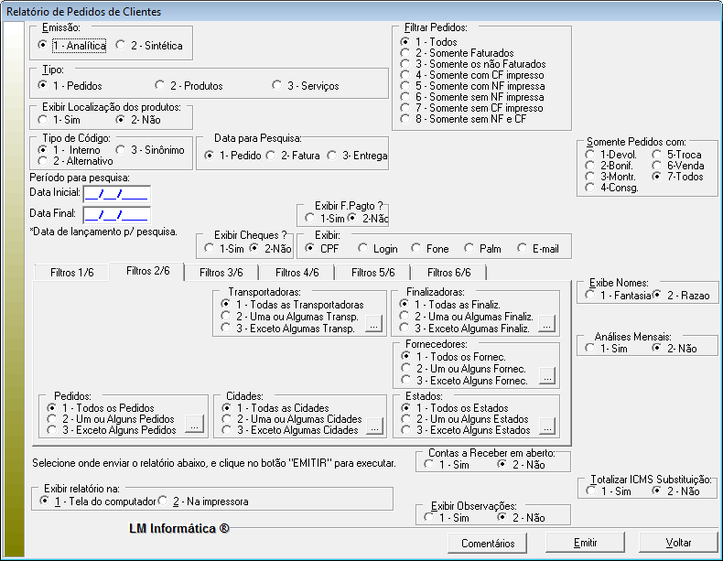
Task: Click the Emitir button
Action: [584, 543]
